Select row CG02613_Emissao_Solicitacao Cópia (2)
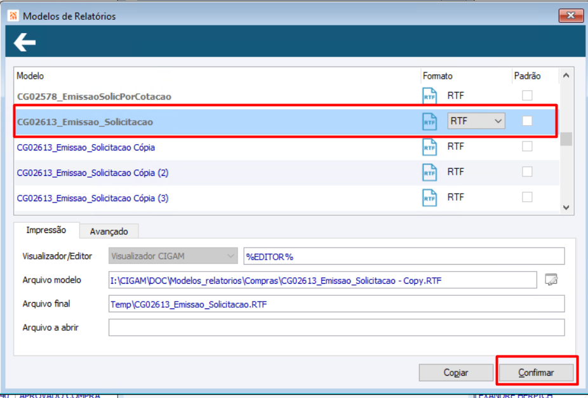The image size is (588, 398). click(287, 173)
